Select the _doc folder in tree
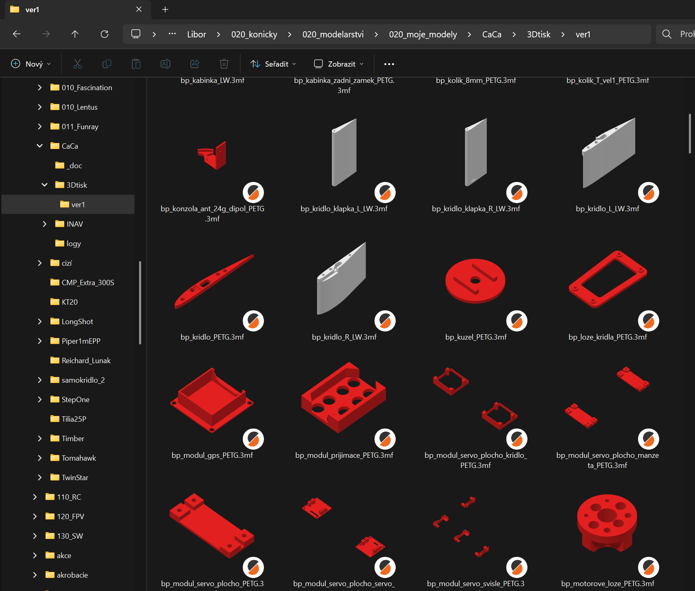Screen dimensions: 695x591 coord(68,165)
